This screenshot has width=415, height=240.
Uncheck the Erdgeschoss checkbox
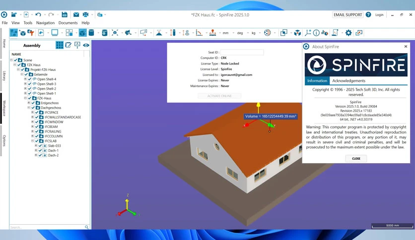33,103
